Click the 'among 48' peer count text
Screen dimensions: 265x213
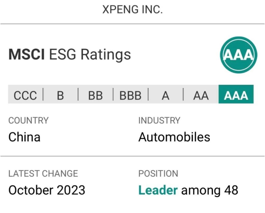pos(210,190)
